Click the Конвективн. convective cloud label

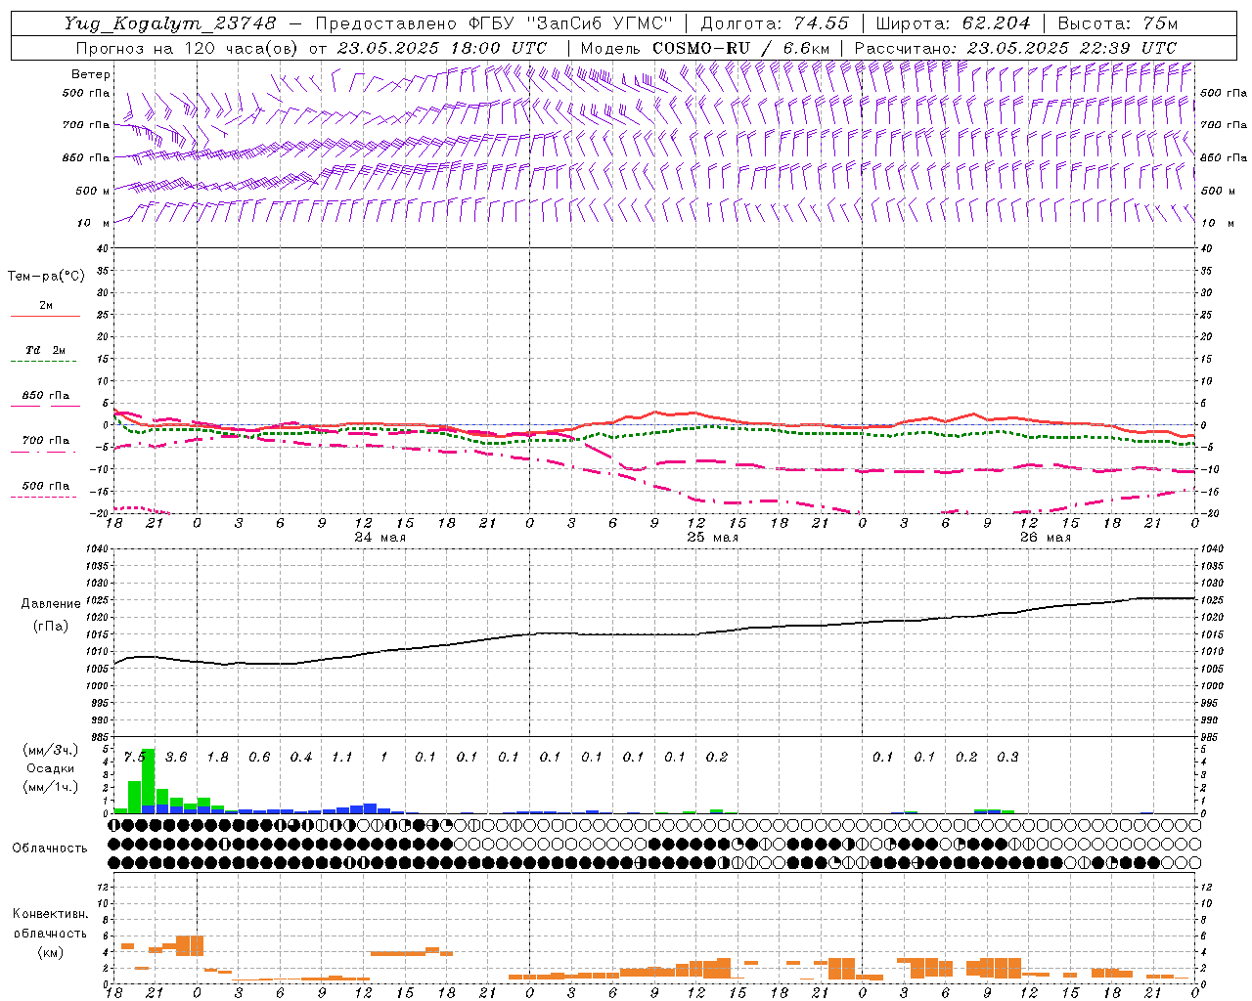pos(50,914)
